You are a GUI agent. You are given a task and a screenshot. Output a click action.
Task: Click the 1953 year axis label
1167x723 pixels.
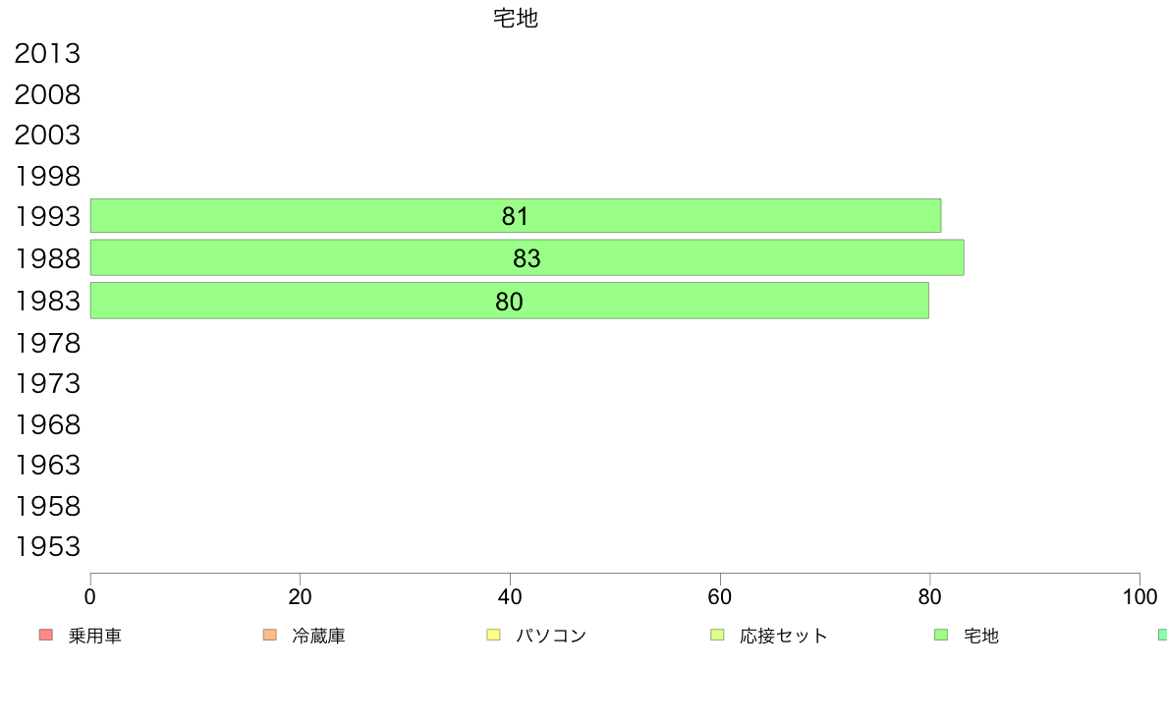pos(47,546)
